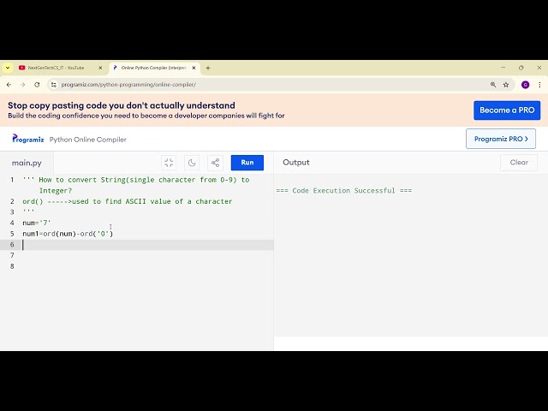Click the Stop copy pasting code headline
The height and width of the screenshot is (411, 548).
click(x=122, y=105)
